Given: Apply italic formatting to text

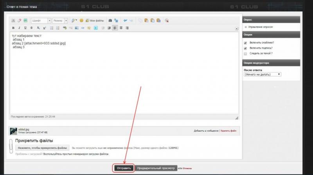Looking at the screenshot, I should pyautogui.click(x=20, y=28).
